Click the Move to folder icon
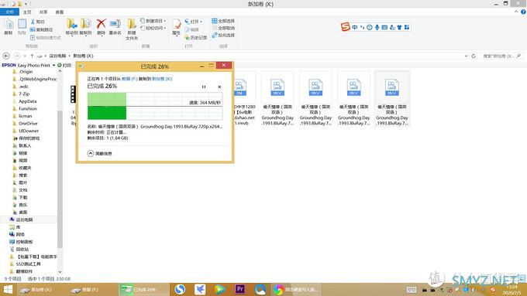 [x=71, y=24]
